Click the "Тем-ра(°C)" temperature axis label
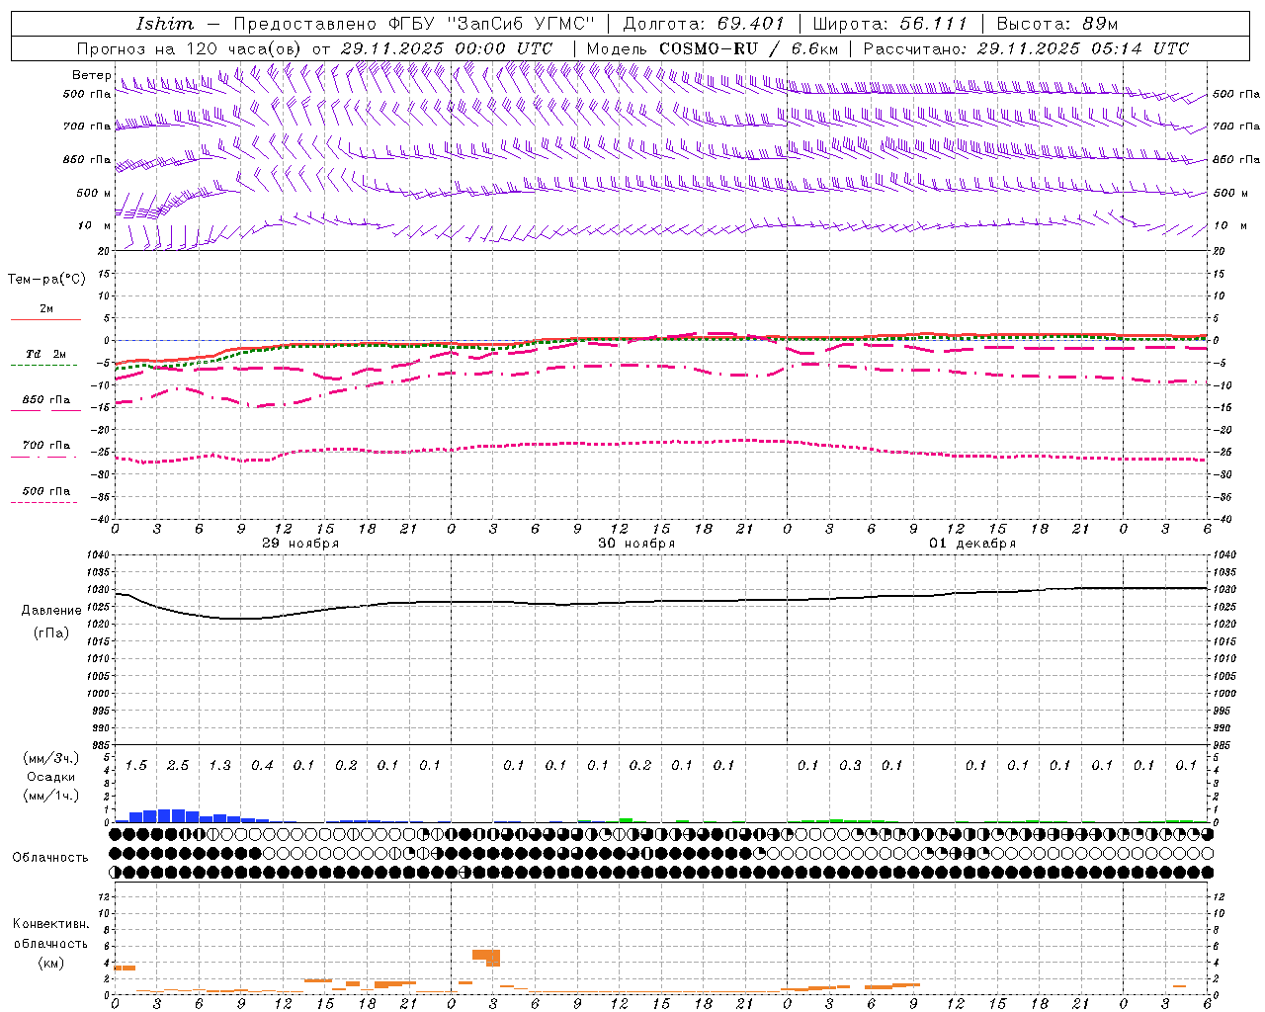The height and width of the screenshot is (1012, 1265). [x=46, y=280]
